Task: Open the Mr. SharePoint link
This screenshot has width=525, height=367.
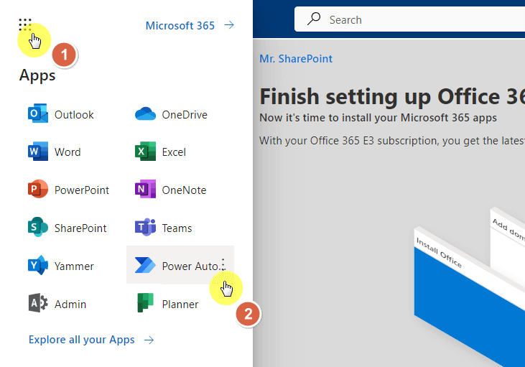Action: tap(296, 59)
